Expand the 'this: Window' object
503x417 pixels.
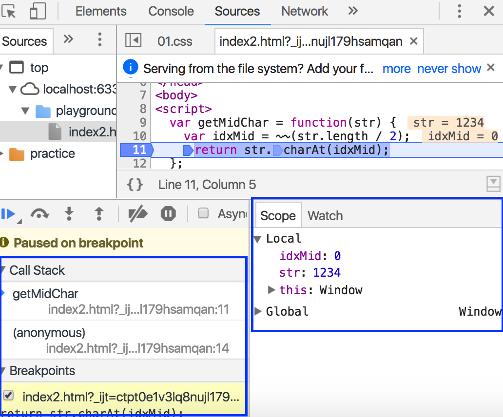(x=271, y=290)
